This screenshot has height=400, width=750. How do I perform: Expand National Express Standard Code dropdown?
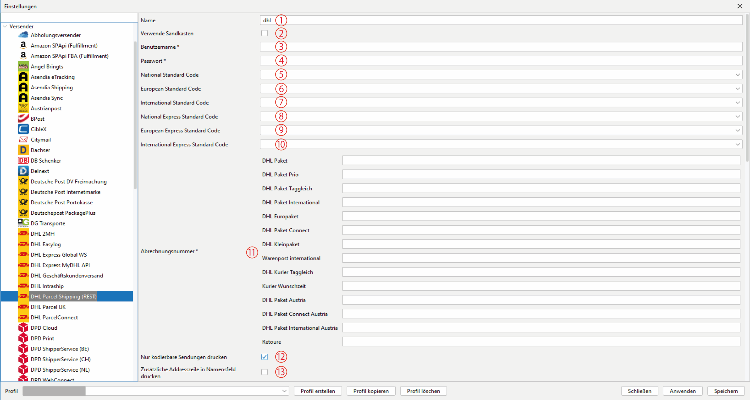[738, 117]
